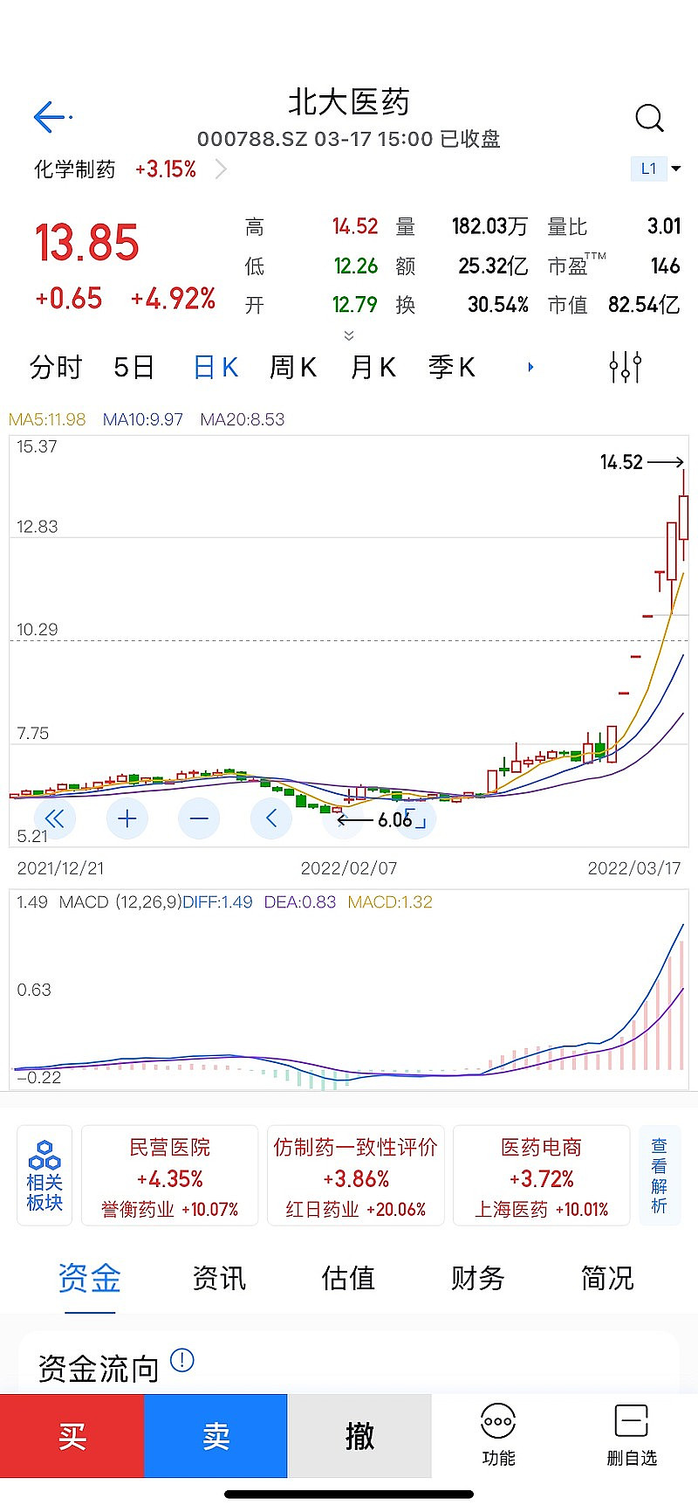Open the stock search magnifier

point(649,117)
